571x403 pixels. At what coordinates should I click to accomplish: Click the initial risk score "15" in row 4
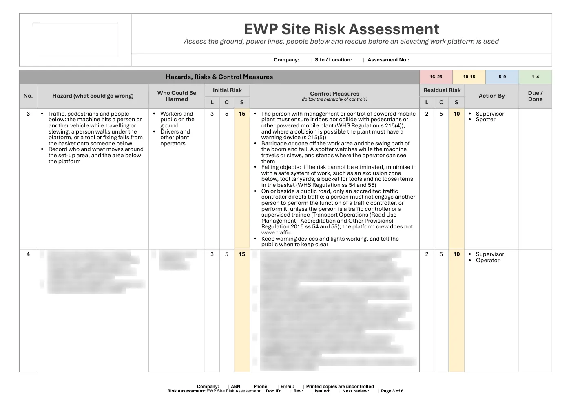(242, 254)
